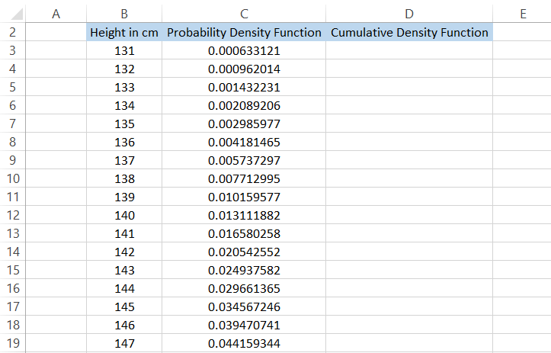Select the cell with value 0.029661365

pos(244,288)
